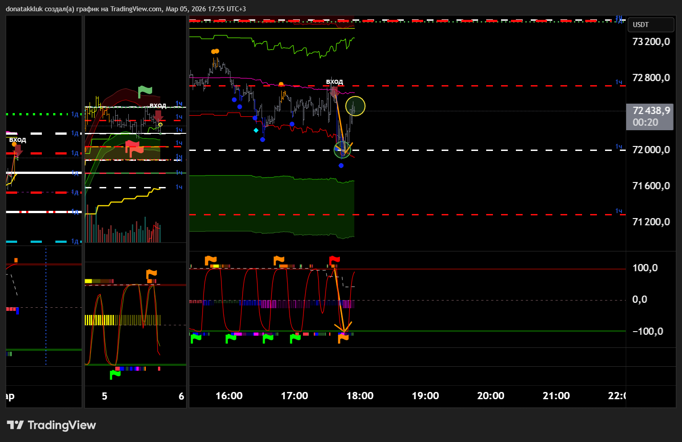Click the green circle at the 72 000 low
This screenshot has width=682, height=442.
tap(342, 150)
